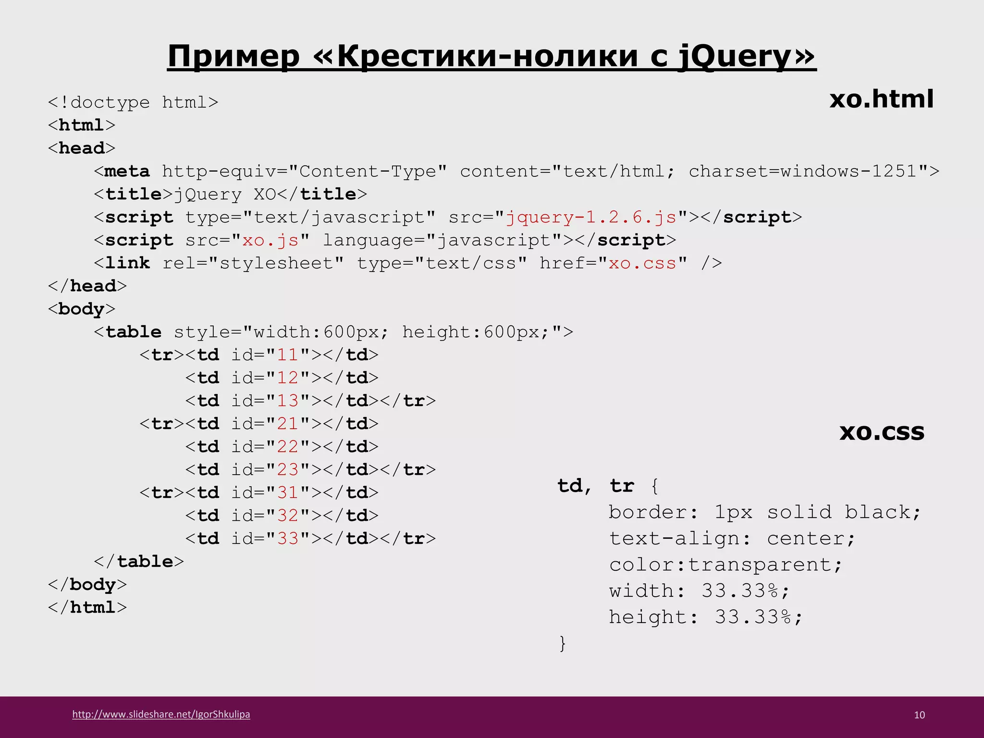Click the td id="13" line
Image resolution: width=984 pixels, height=738 pixels.
coord(311,401)
